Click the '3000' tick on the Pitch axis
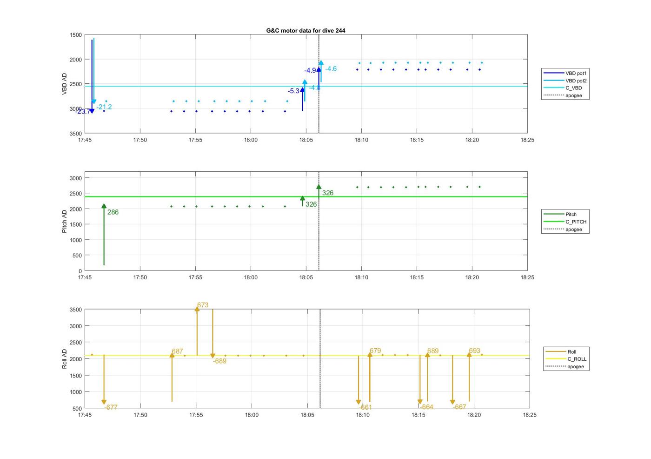 (x=76, y=178)
